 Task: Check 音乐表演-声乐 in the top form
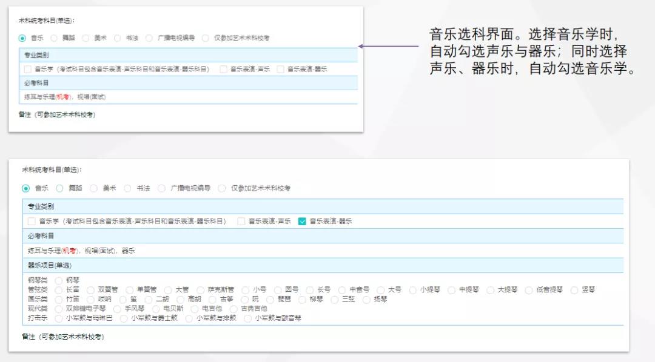[x=223, y=69]
